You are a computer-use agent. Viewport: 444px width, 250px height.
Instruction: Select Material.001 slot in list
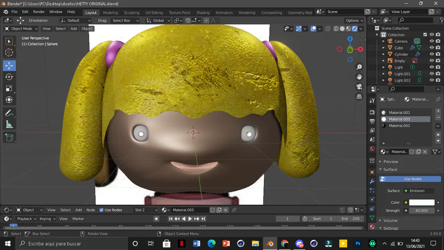(405, 113)
